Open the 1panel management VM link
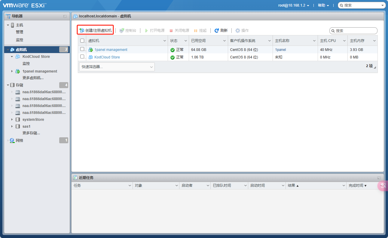 tap(111, 50)
